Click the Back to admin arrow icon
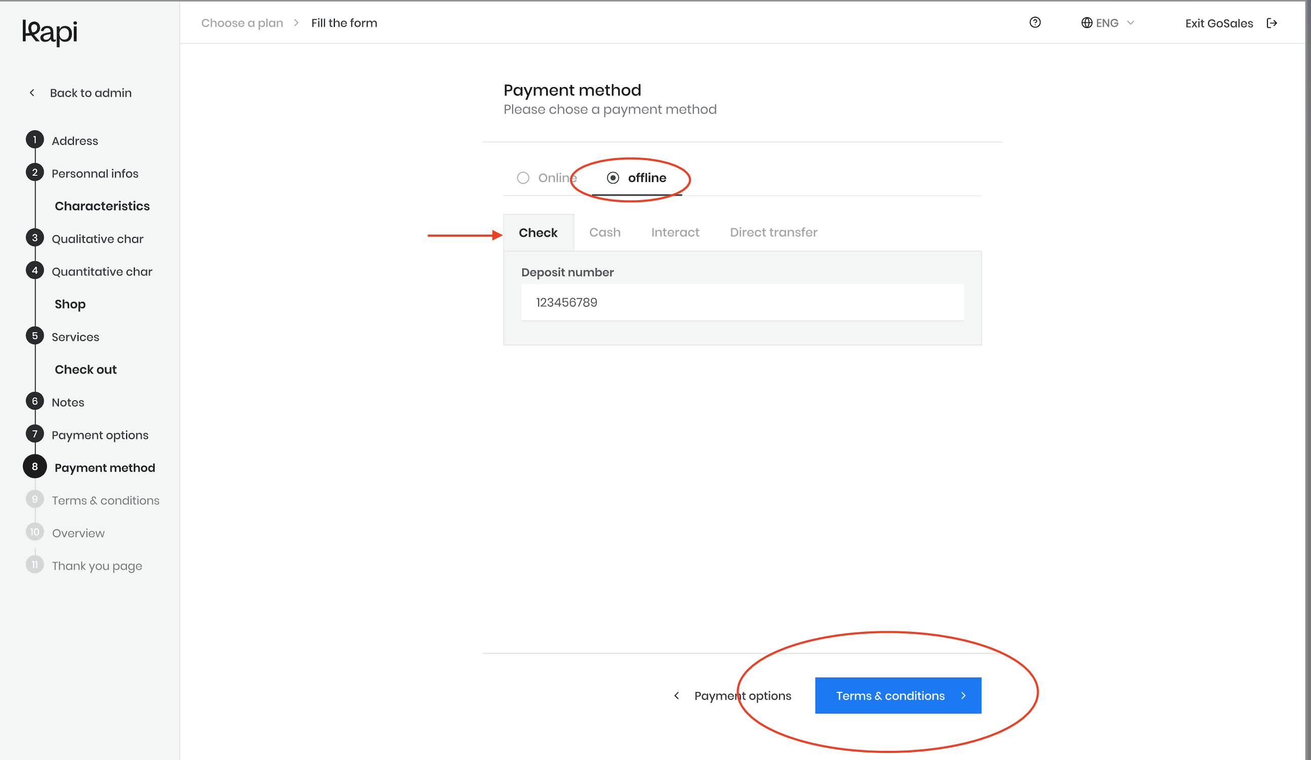This screenshot has width=1311, height=760. pyautogui.click(x=32, y=93)
